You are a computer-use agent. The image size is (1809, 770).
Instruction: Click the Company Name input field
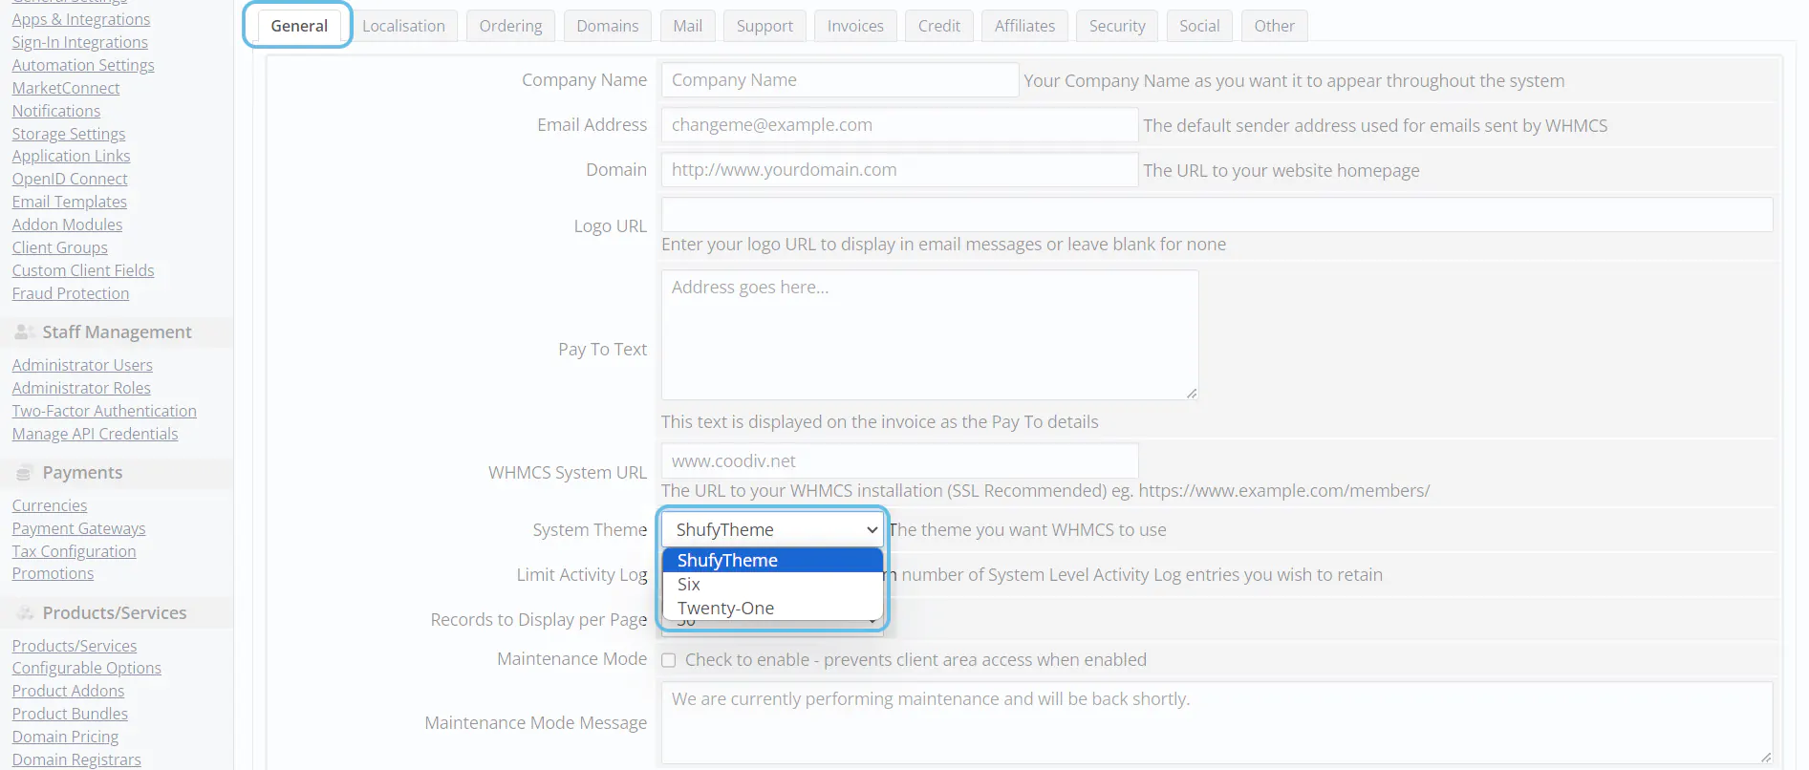pos(839,80)
